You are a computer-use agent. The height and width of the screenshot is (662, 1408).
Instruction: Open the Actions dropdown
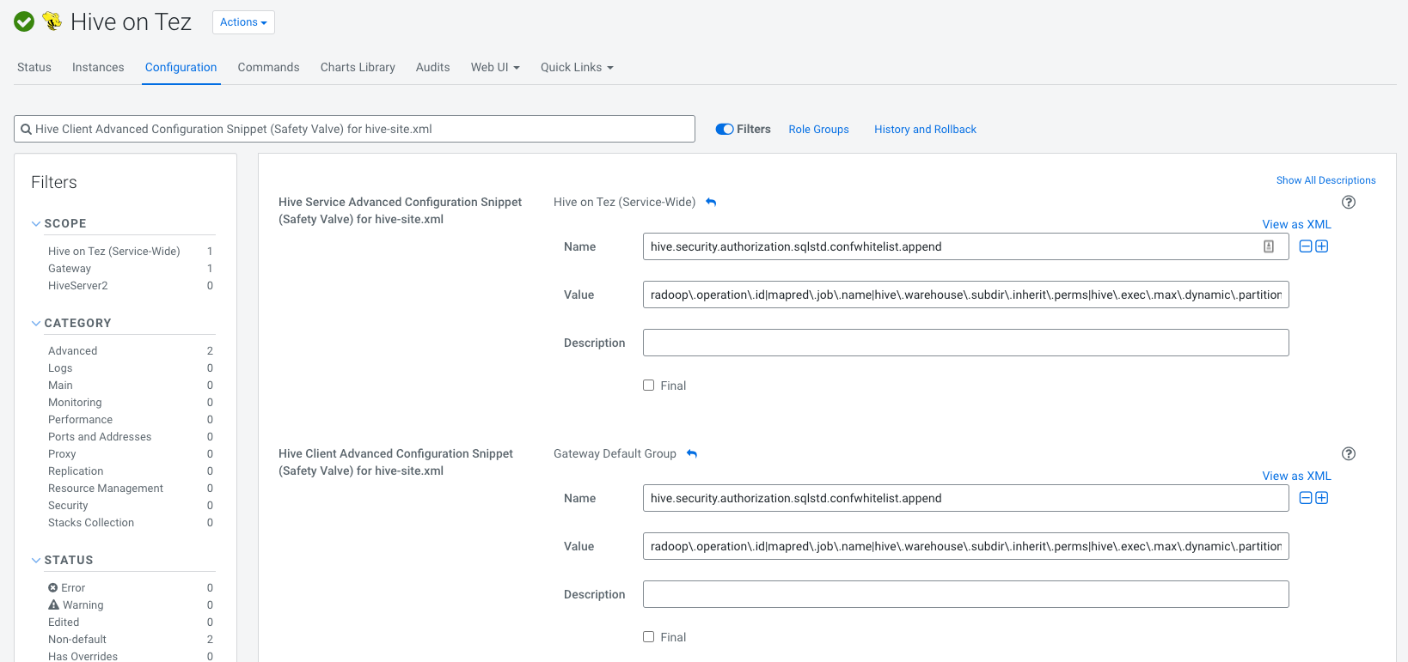coord(243,22)
